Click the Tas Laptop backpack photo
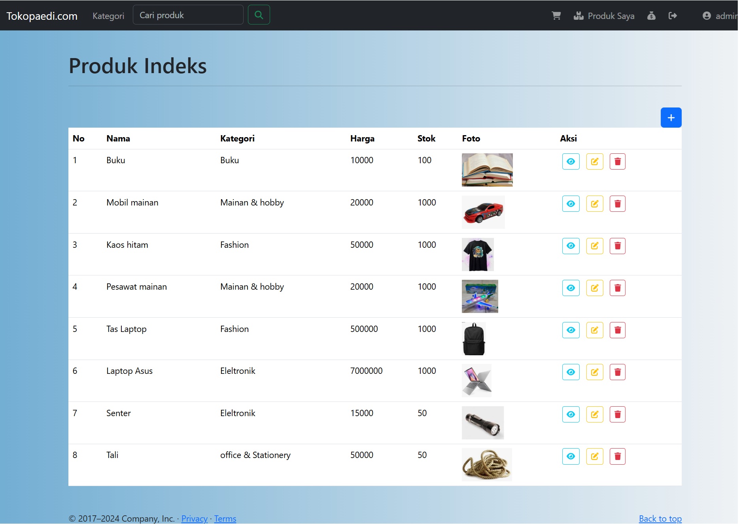 (474, 339)
